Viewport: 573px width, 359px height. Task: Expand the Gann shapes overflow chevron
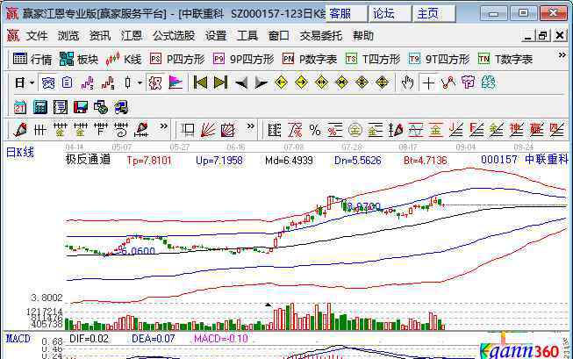click(250, 126)
